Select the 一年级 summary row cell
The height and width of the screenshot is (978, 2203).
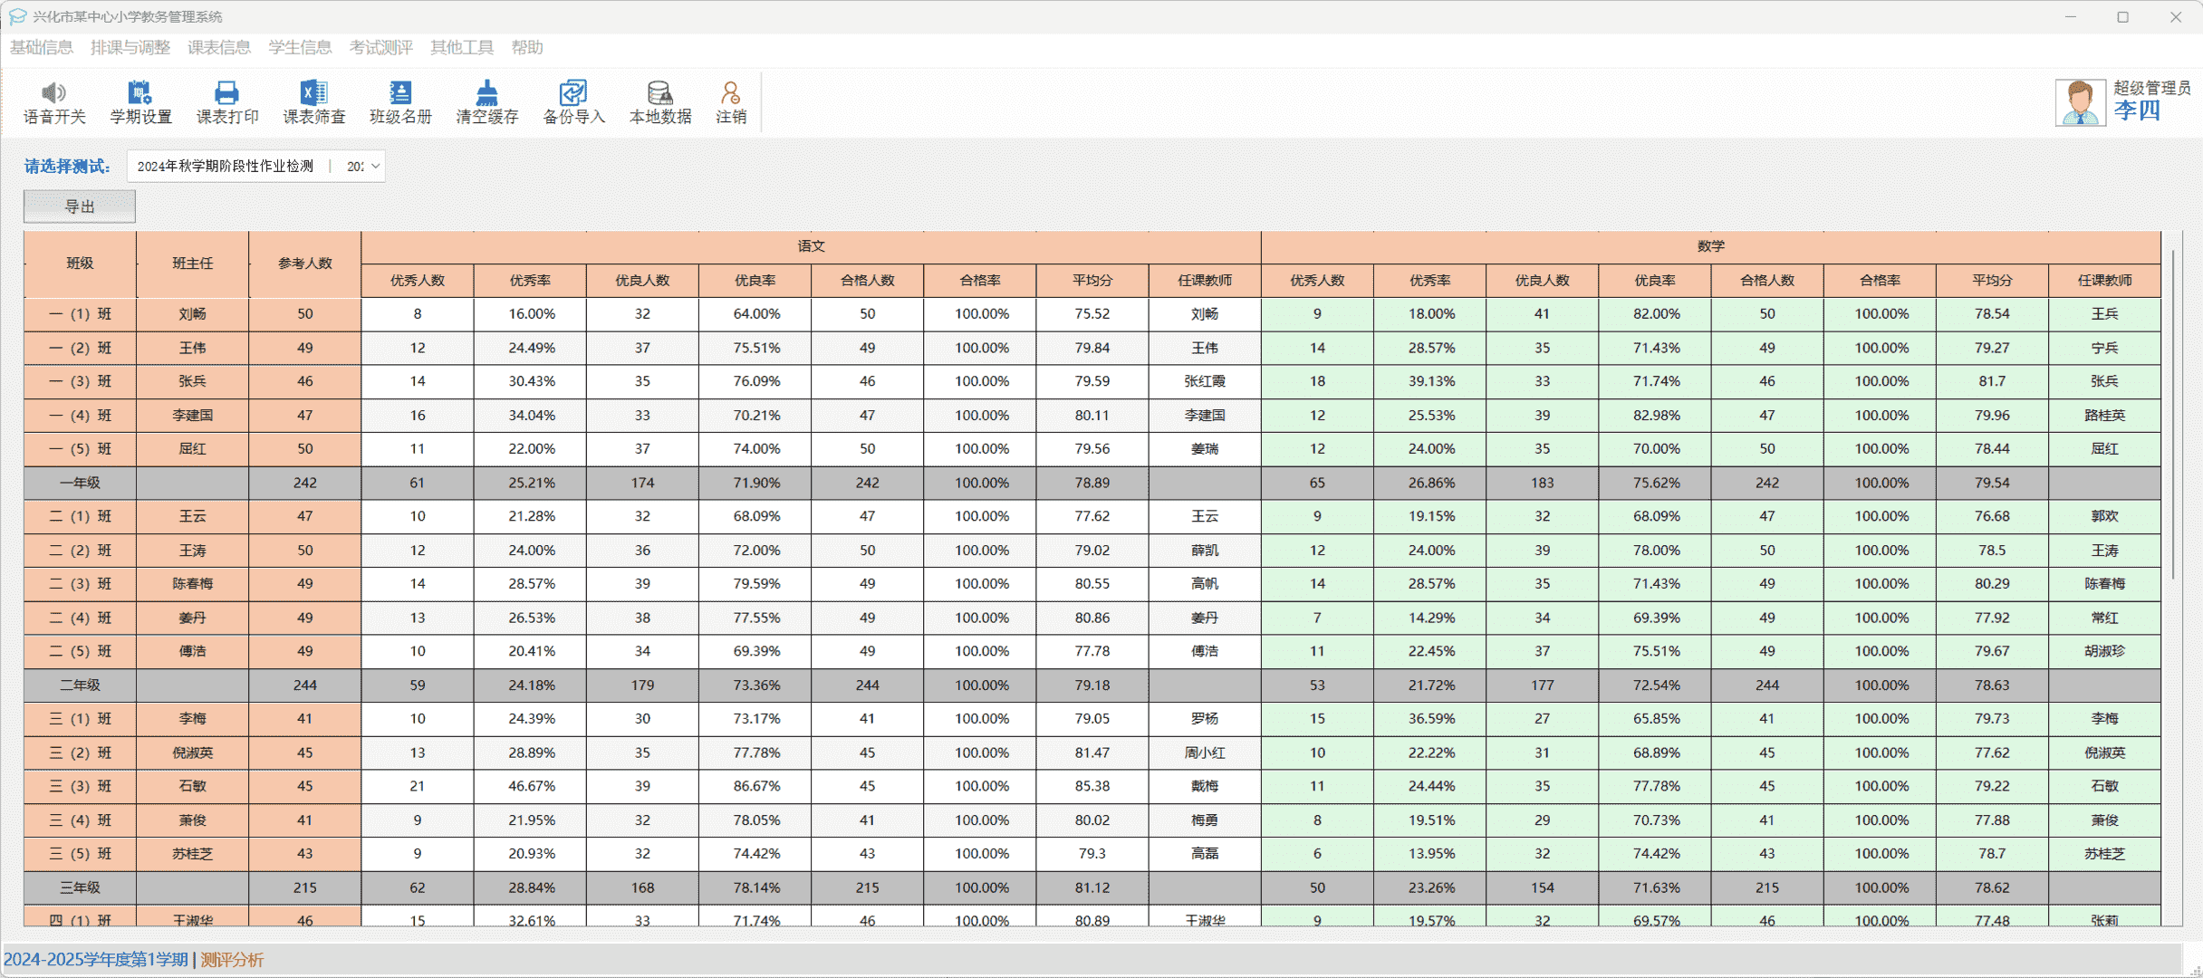(x=80, y=483)
